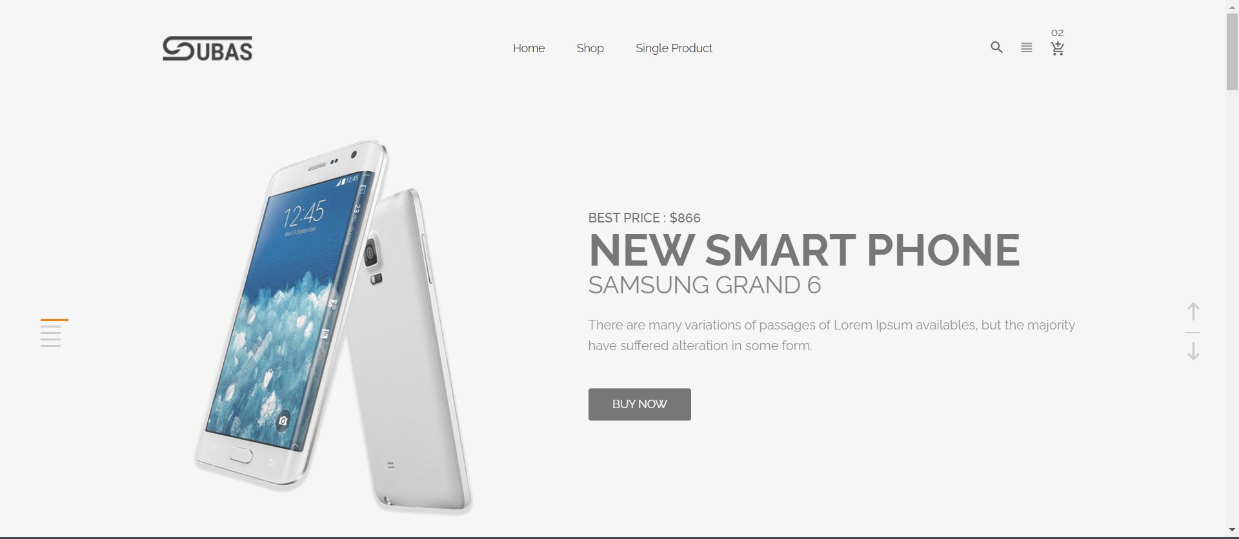This screenshot has height=539, width=1239.
Task: Advance to next slide with down arrow
Action: click(x=1193, y=351)
